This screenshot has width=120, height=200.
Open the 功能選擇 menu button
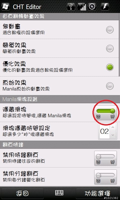[x=97, y=193]
